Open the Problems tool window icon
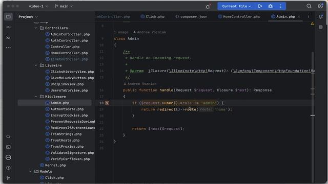The width and height of the screenshot is (328, 184). 8,168
